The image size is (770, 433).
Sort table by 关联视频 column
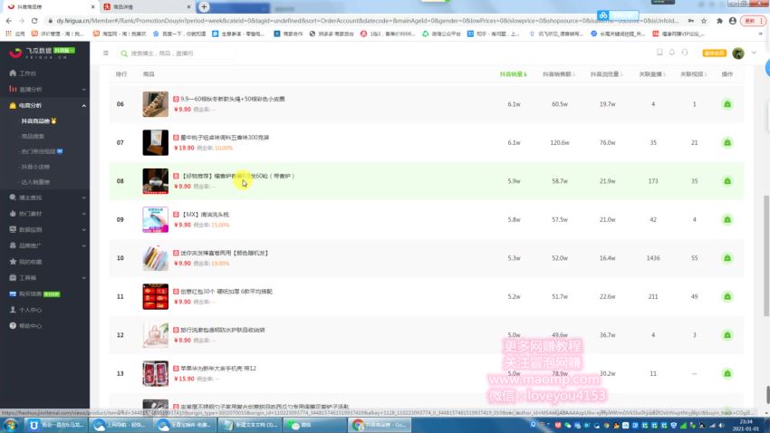tap(693, 74)
